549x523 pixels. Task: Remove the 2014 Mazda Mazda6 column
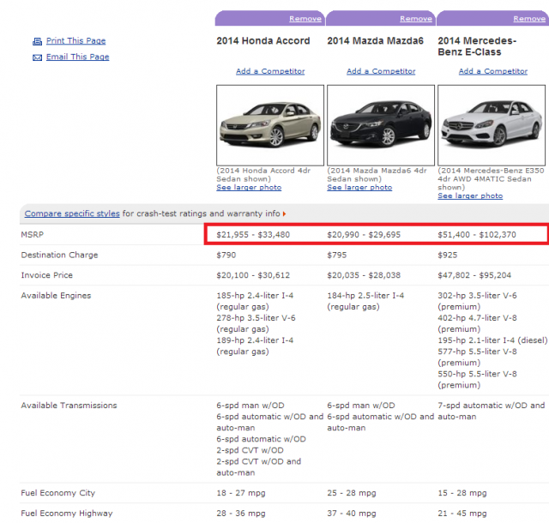click(416, 19)
